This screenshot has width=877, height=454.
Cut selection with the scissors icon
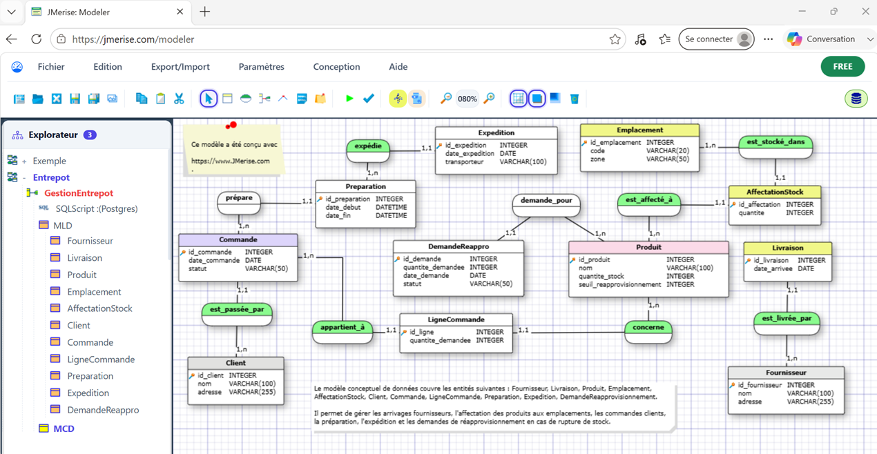(179, 99)
